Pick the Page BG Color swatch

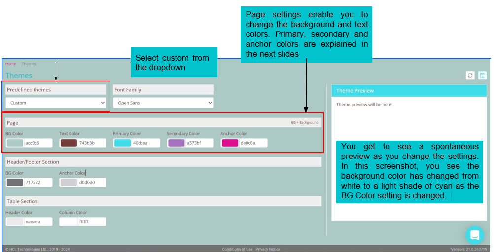click(x=15, y=143)
